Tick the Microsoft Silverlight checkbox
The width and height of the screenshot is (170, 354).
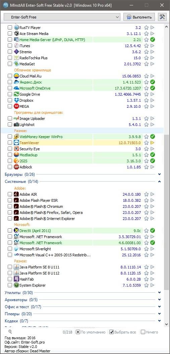point(10,249)
